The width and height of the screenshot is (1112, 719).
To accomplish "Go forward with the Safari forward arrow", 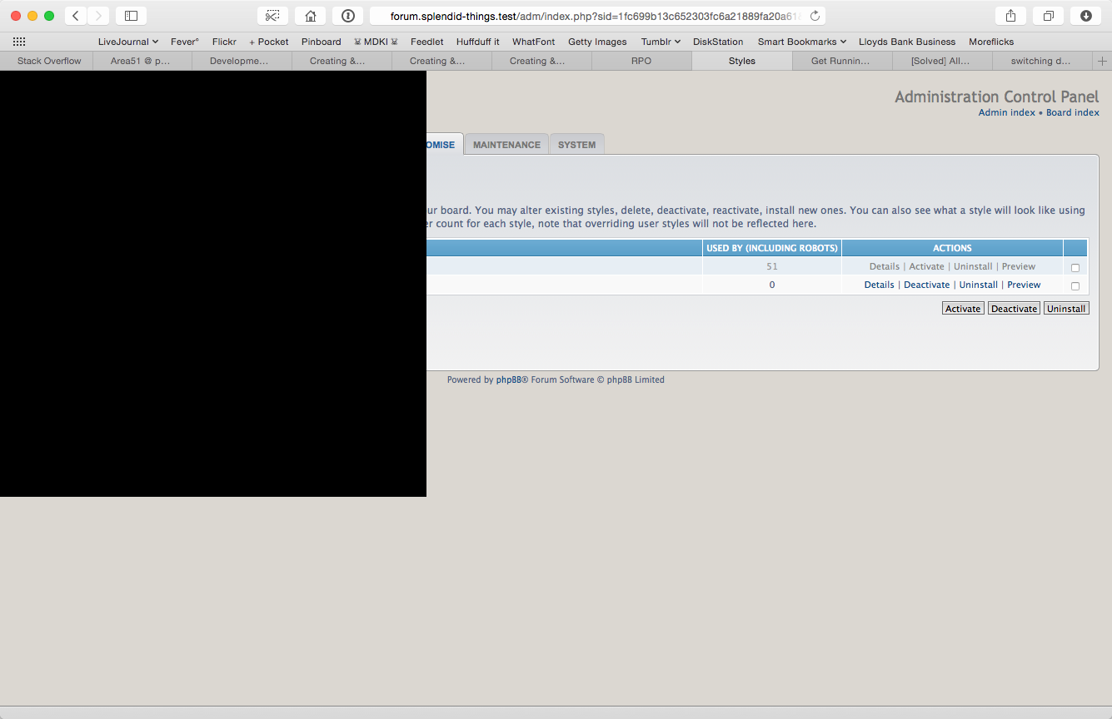I will [x=98, y=16].
